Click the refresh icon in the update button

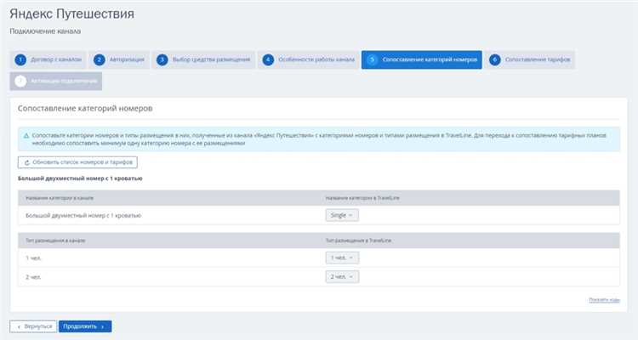[x=27, y=162]
